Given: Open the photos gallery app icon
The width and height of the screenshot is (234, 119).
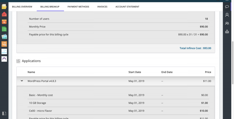Looking at the screenshot, I should [x=4, y=37].
